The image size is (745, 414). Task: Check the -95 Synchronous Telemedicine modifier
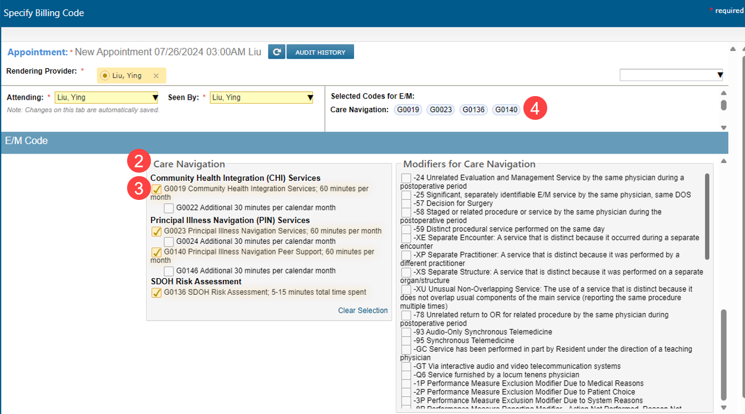[406, 341]
